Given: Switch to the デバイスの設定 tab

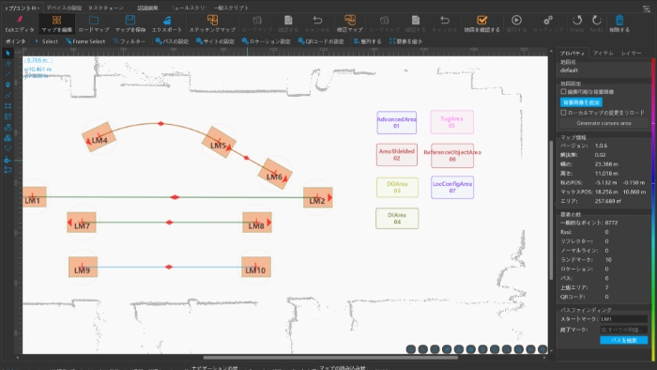Looking at the screenshot, I should click(x=64, y=8).
